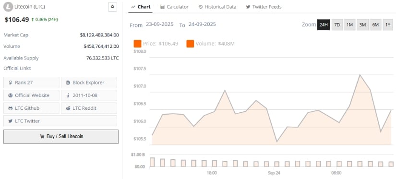The height and width of the screenshot is (179, 396).
Task: Click the Official Links label
Action: click(17, 68)
